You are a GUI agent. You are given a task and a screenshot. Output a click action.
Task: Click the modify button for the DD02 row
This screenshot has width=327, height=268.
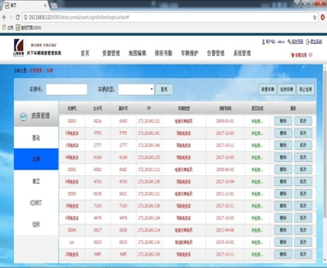[x=303, y=169]
